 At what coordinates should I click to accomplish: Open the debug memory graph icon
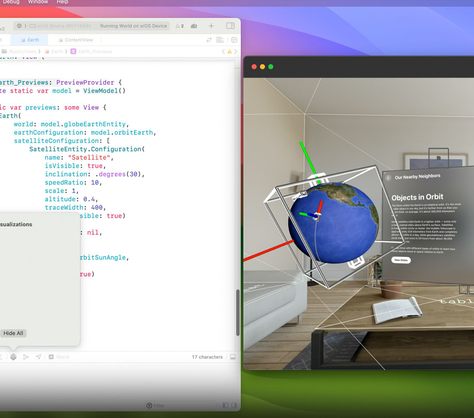click(x=26, y=357)
